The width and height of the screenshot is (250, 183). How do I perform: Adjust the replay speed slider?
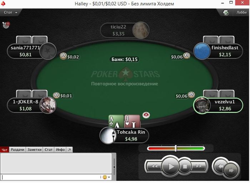point(176,148)
